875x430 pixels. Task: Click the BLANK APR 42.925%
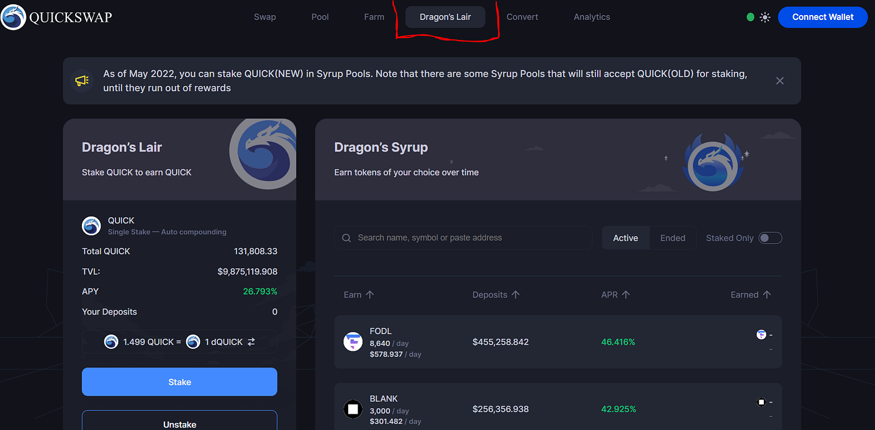tap(619, 409)
